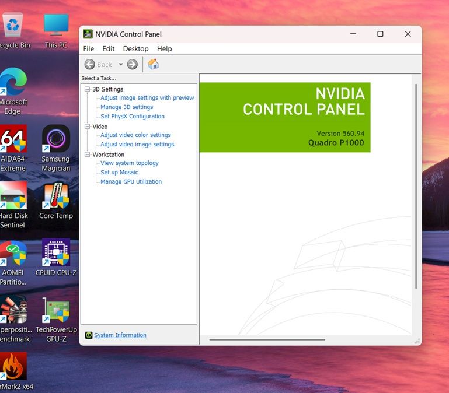Select the Video category label

tap(100, 127)
